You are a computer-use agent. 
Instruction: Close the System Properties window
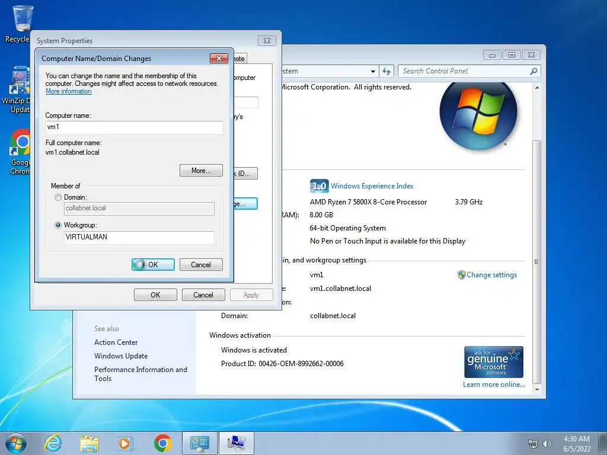(x=267, y=41)
